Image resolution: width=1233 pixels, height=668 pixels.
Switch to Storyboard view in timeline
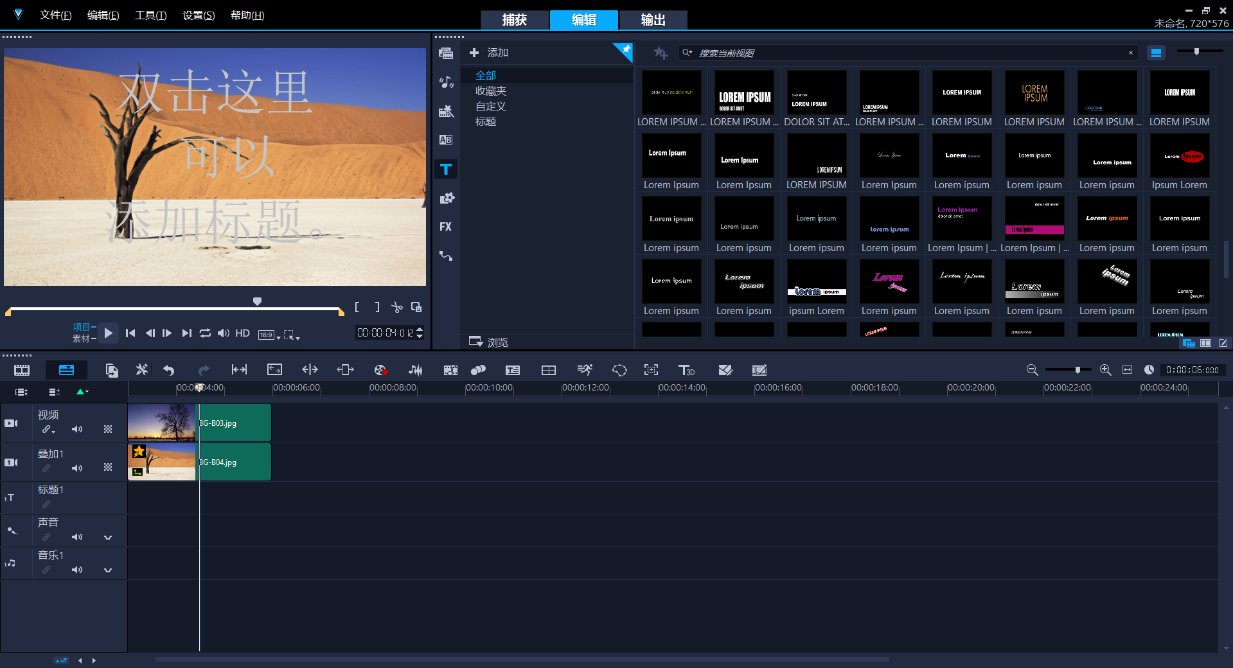pos(22,370)
